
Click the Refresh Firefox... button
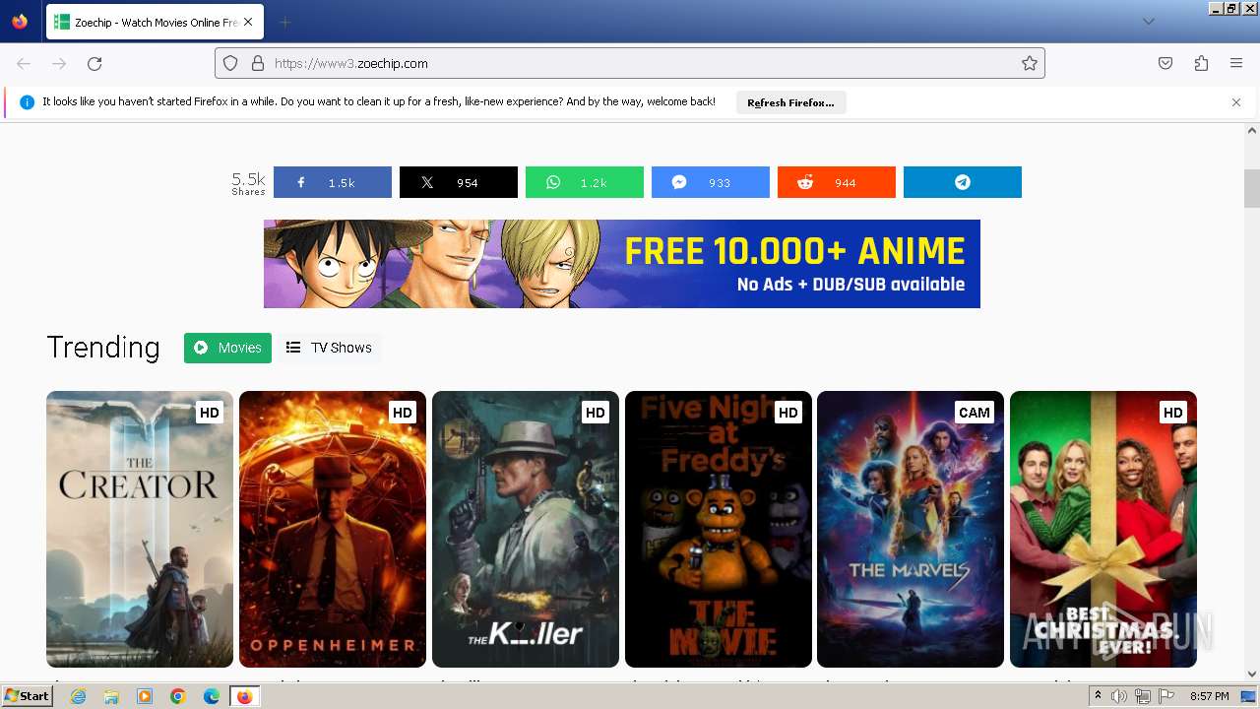tap(790, 102)
